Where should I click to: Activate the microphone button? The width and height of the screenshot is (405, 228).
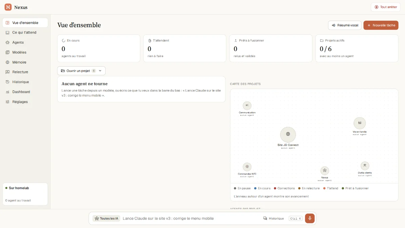point(310,218)
